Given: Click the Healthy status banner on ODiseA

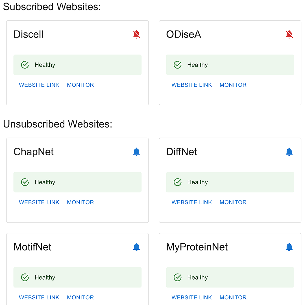Looking at the screenshot, I should [x=230, y=65].
